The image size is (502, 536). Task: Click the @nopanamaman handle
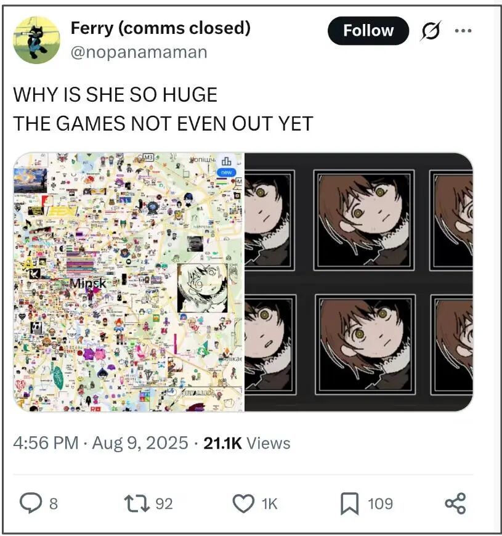coord(139,52)
